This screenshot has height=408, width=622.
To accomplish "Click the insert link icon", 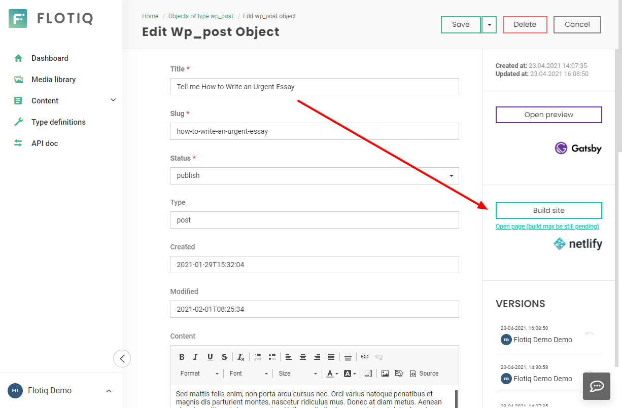I will 364,357.
